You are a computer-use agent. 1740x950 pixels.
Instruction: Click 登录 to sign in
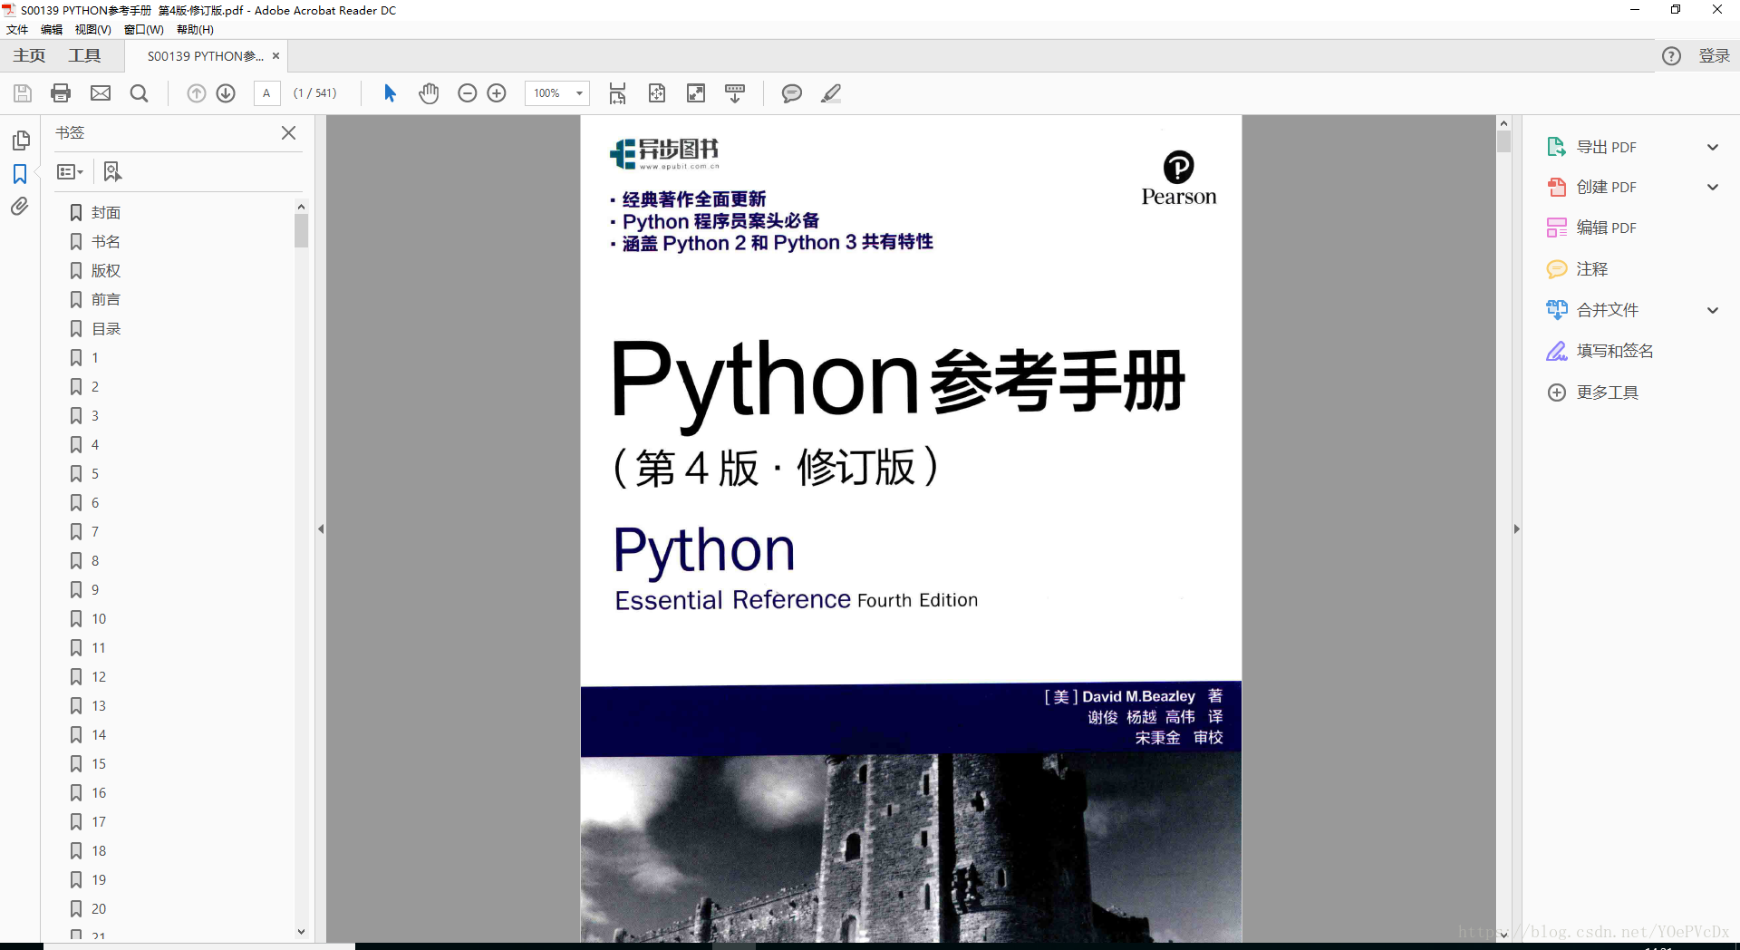1714,56
